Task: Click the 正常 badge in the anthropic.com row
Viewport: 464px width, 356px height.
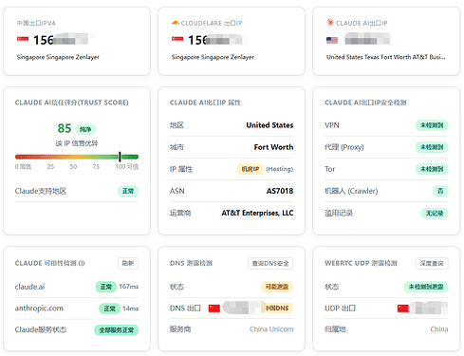Action: click(x=109, y=309)
